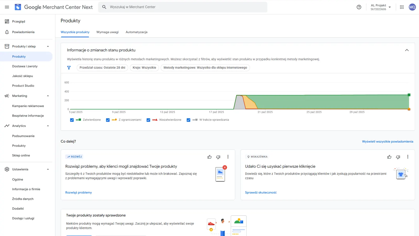Open the Merchant Center main navigation menu
The height and width of the screenshot is (236, 419).
point(7,7)
